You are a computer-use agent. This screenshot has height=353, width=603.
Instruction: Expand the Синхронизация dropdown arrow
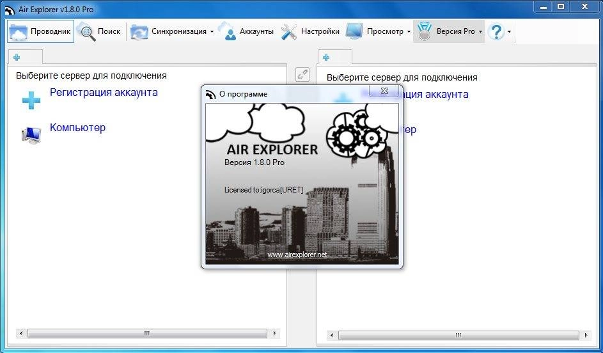coord(212,32)
